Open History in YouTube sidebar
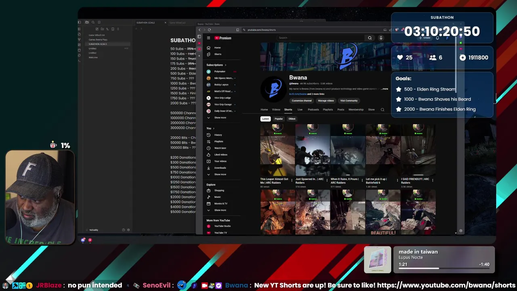Image resolution: width=517 pixels, height=291 pixels. [218, 135]
